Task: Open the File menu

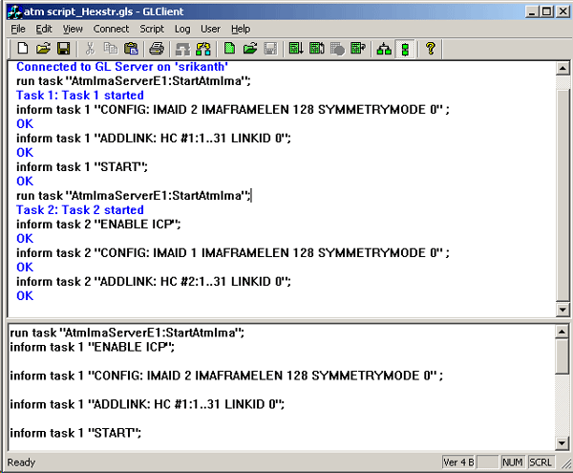Action: 18,29
